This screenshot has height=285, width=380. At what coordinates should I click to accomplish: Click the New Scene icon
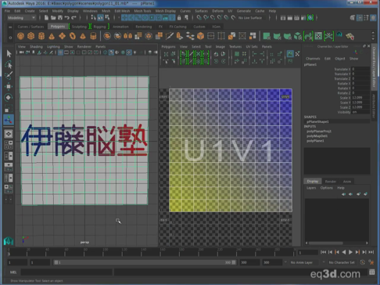click(x=46, y=18)
